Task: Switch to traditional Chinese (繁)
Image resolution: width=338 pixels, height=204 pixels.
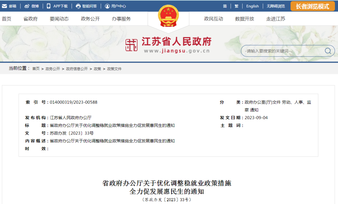Action: 237,6
